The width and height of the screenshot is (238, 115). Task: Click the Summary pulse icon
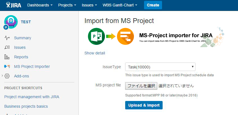click(x=7, y=38)
